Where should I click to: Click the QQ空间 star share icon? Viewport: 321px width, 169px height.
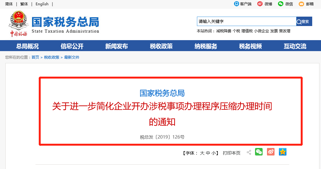pos(283,152)
